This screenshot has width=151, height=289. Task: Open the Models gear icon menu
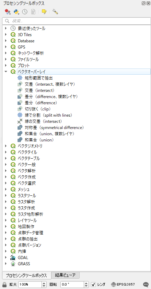tap(8, 12)
